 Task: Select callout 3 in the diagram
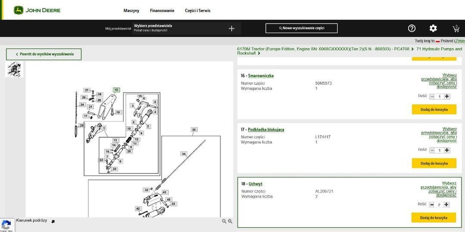(132, 105)
